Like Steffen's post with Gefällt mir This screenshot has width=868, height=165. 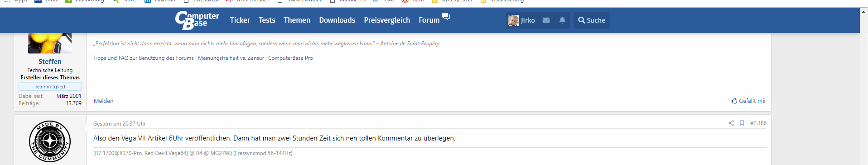[x=748, y=101]
